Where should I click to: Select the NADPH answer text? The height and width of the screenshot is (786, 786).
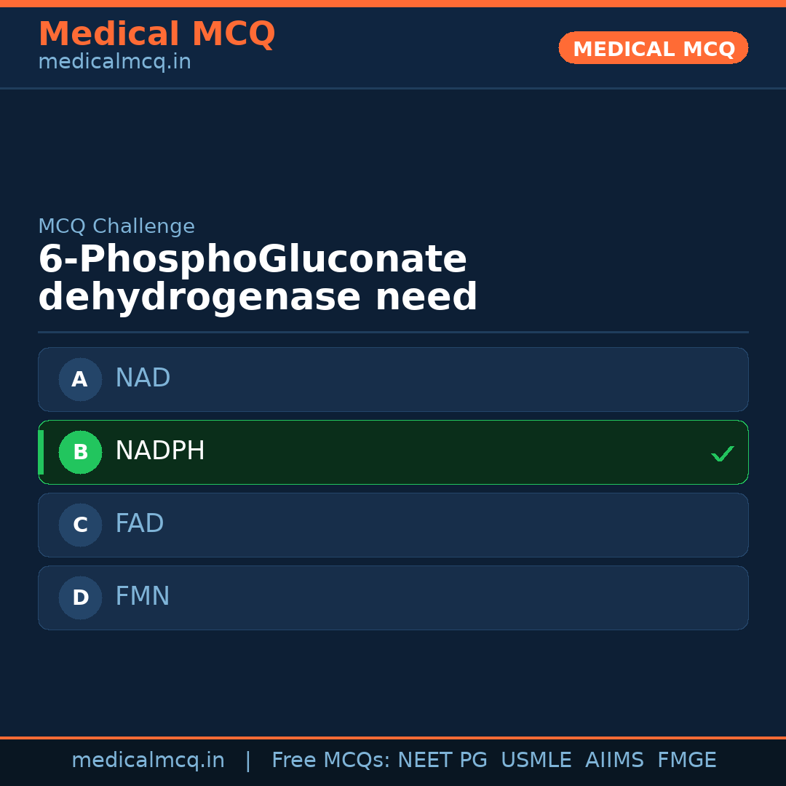[160, 451]
